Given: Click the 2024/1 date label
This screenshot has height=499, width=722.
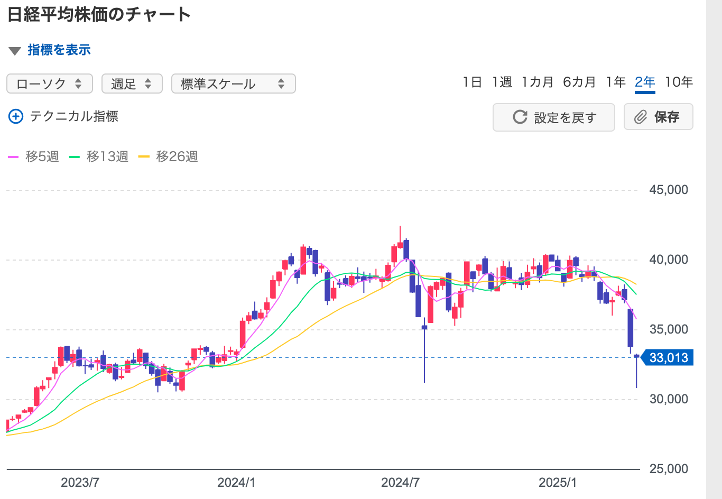Looking at the screenshot, I should tap(236, 482).
